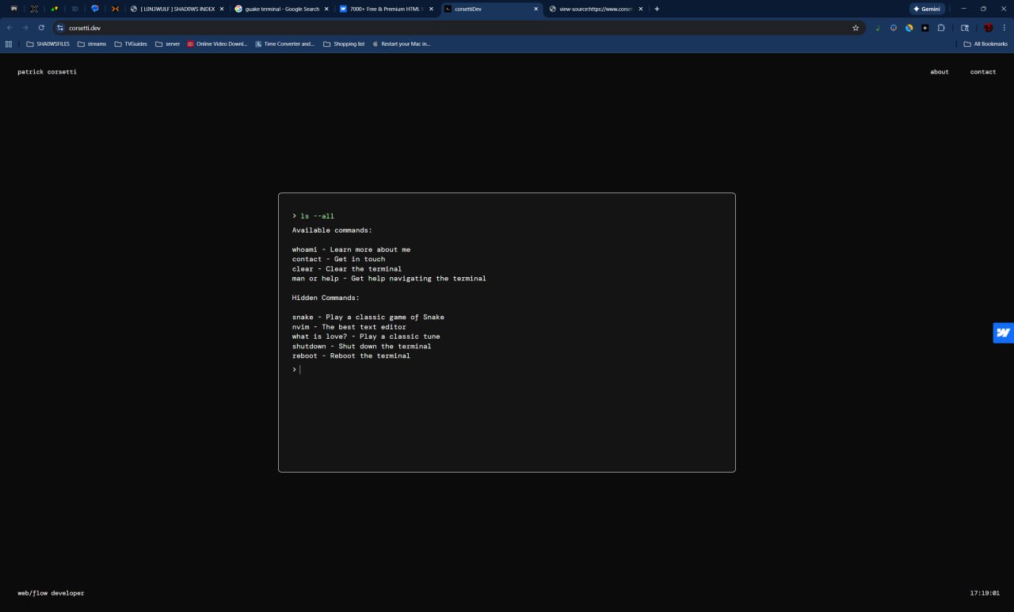Open the Chrome three-dot menu
Image resolution: width=1014 pixels, height=612 pixels.
click(1004, 28)
